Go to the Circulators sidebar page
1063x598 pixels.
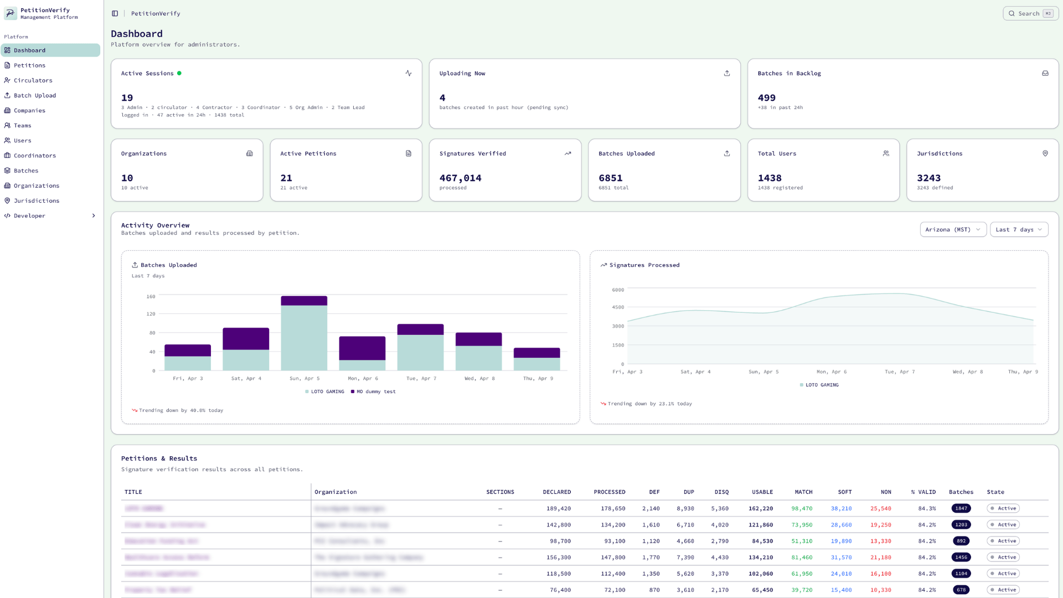click(33, 80)
